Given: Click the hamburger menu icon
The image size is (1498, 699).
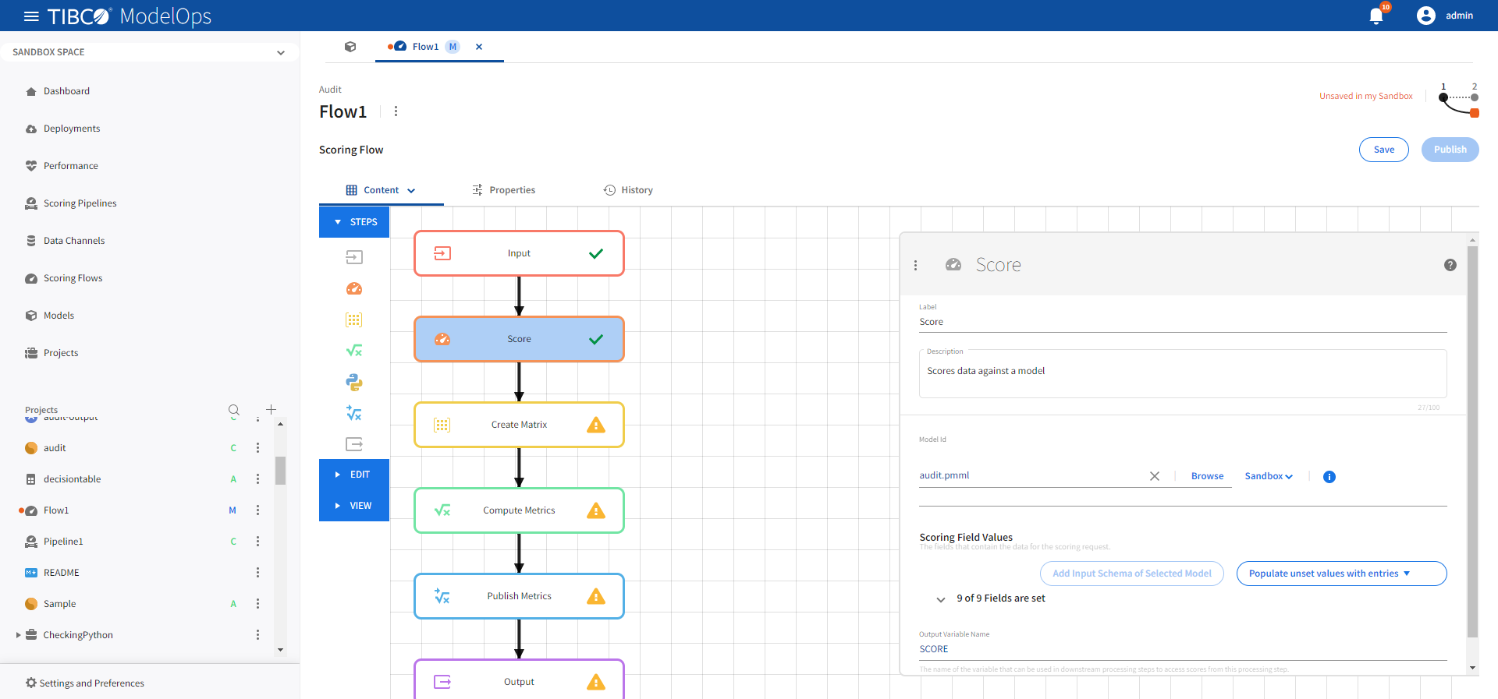Looking at the screenshot, I should click(31, 16).
